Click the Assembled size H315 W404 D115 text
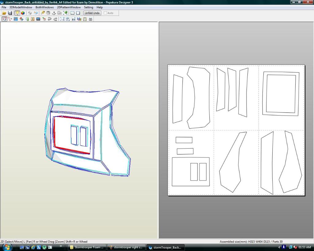This screenshot has width=314, height=251. 251,241
